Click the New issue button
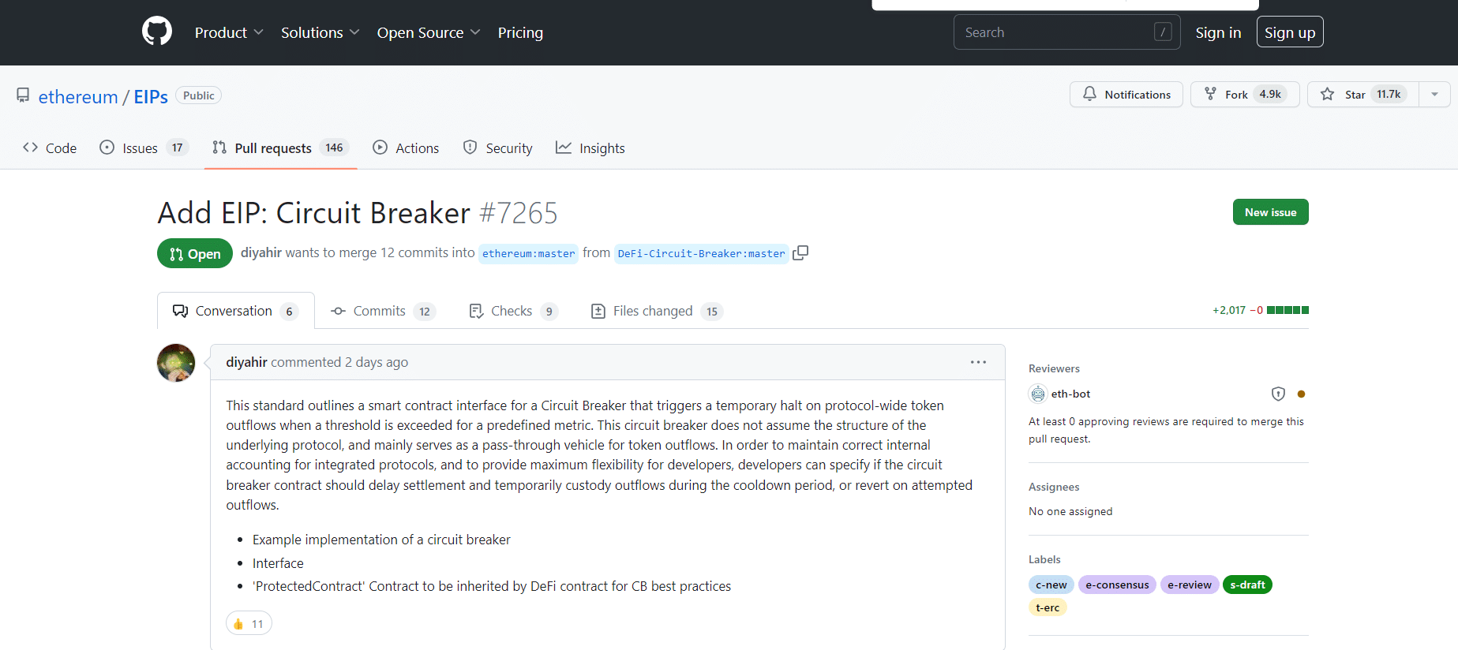 1270,212
